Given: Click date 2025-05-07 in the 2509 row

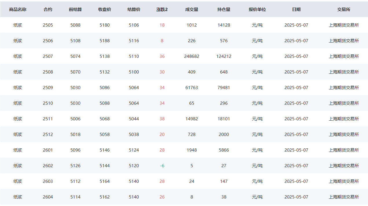Looking at the screenshot, I should coord(296,88).
